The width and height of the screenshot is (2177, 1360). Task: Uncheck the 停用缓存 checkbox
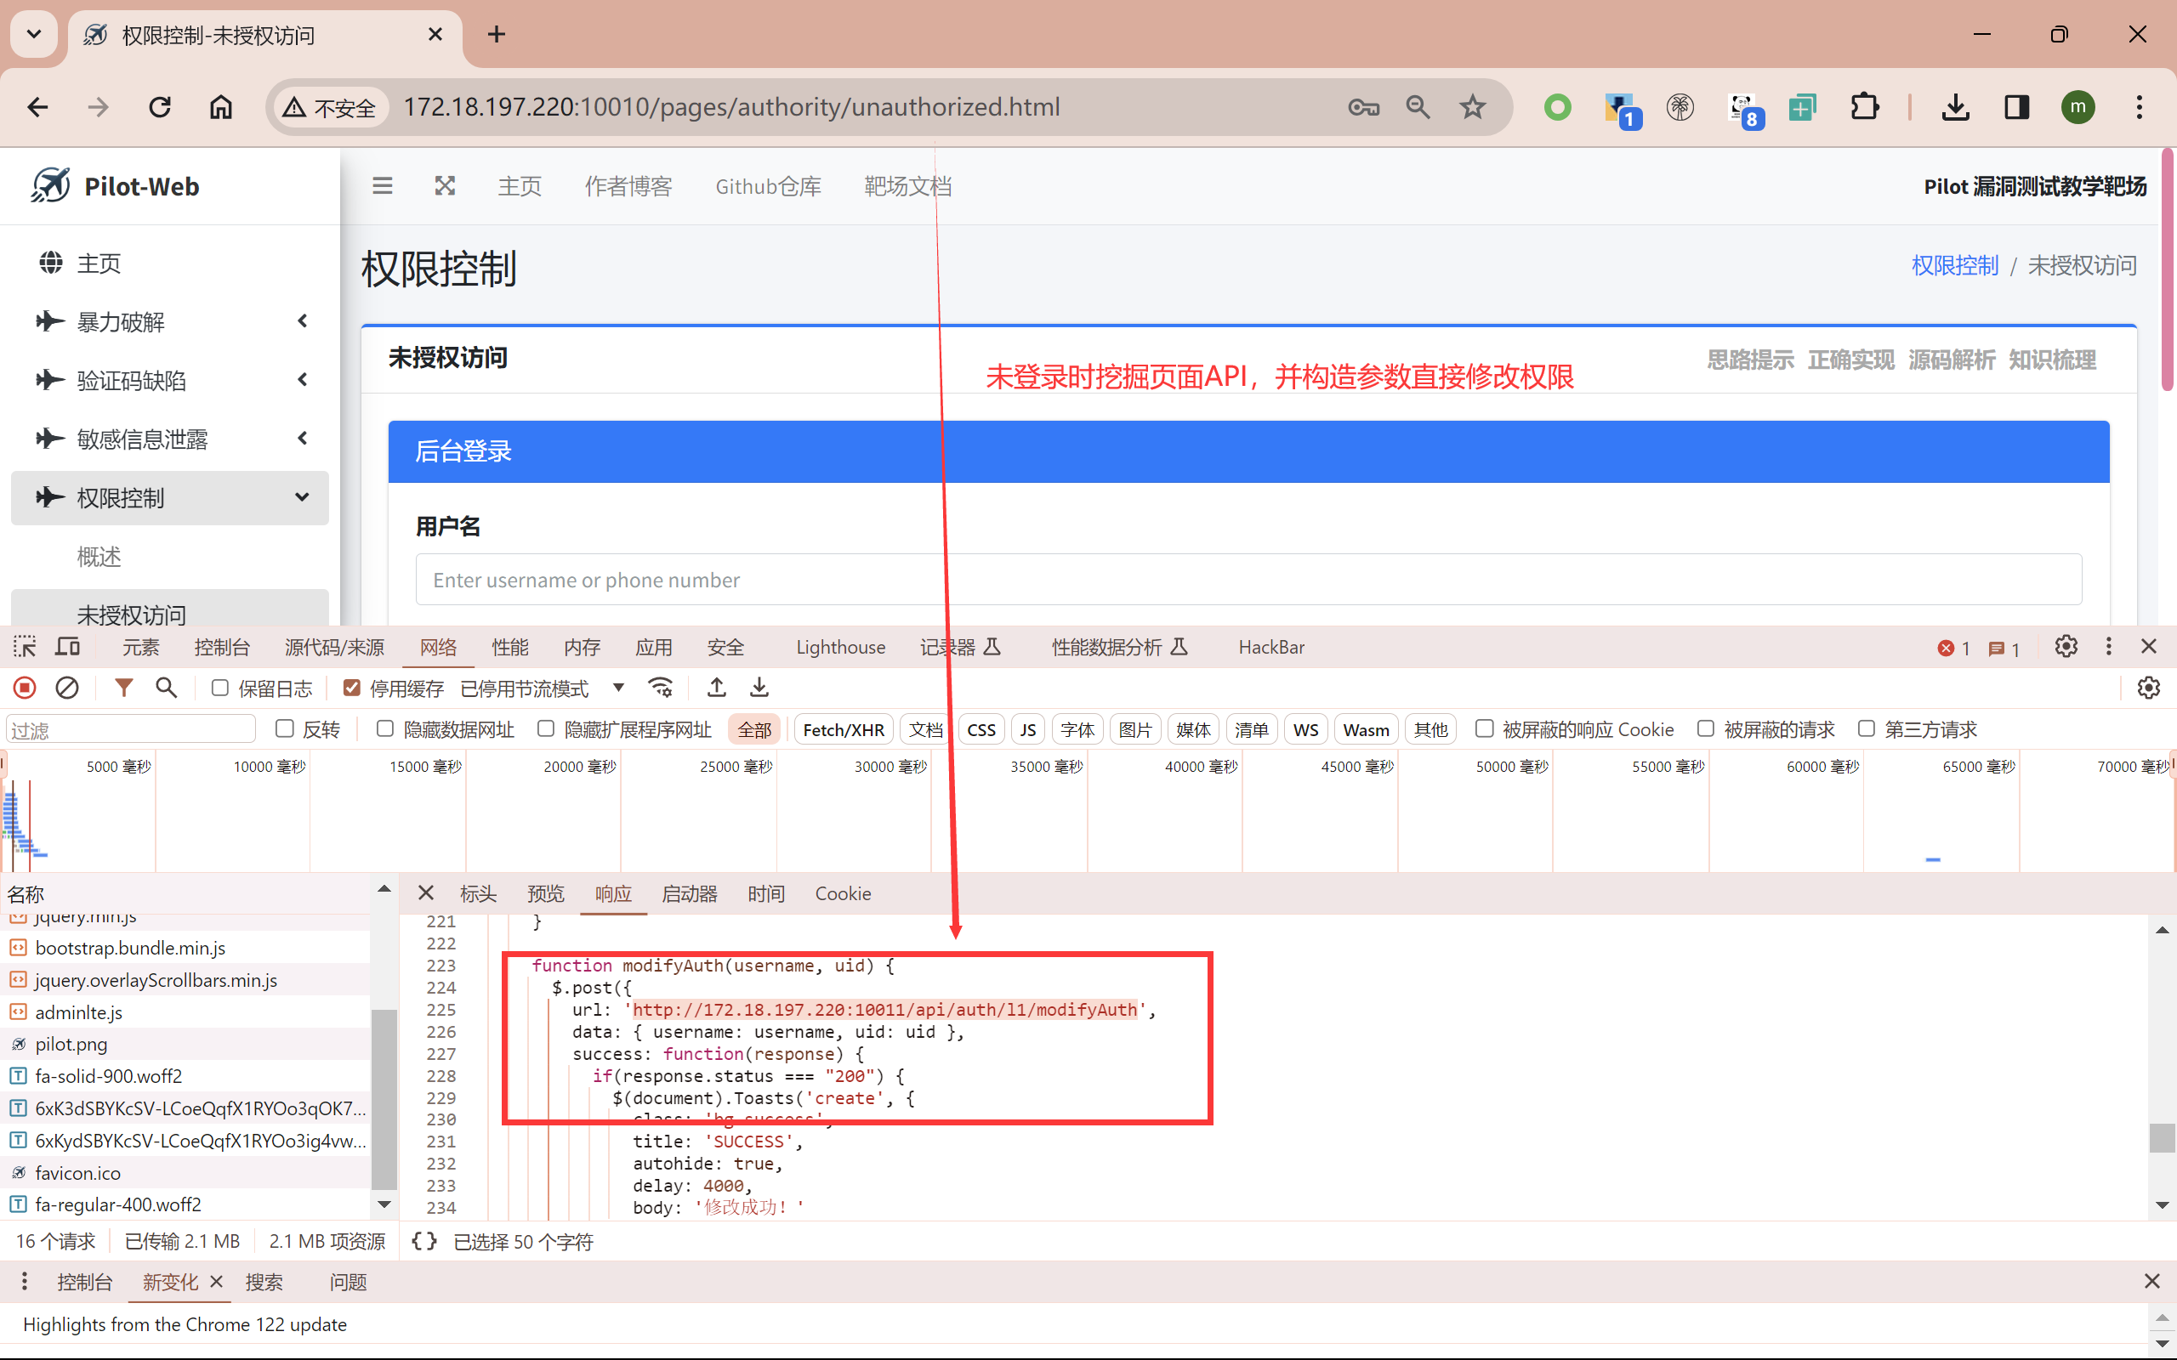pyautogui.click(x=352, y=688)
